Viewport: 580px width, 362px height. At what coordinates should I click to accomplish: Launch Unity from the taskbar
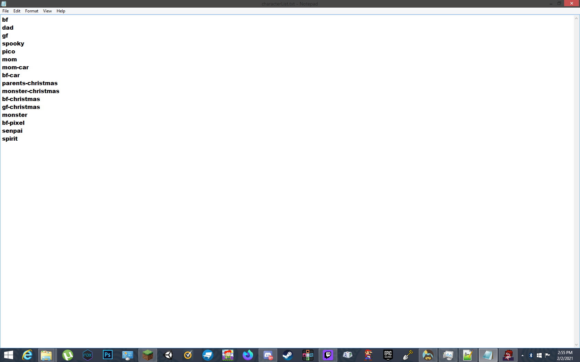168,355
